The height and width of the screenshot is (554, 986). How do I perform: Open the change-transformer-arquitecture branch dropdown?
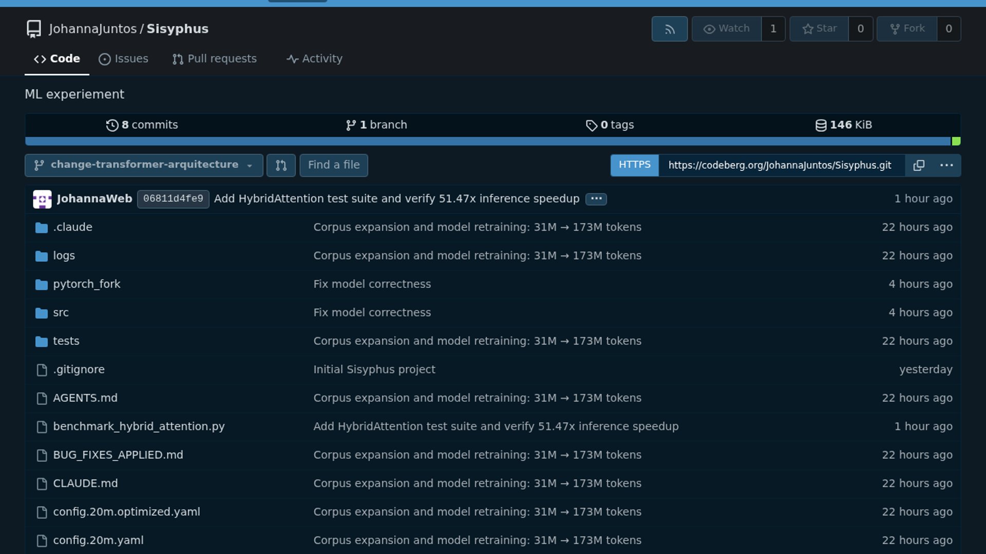click(x=144, y=165)
